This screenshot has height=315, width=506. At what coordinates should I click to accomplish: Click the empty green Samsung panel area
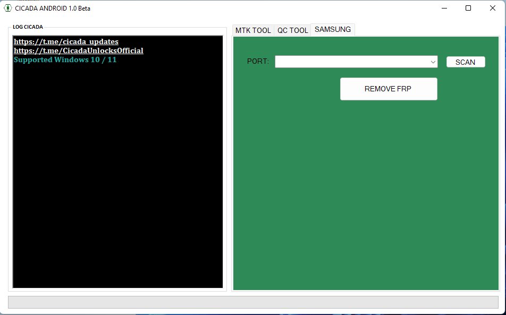[x=366, y=202]
